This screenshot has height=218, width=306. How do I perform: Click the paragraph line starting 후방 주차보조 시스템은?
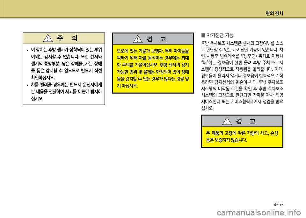tap(242, 43)
